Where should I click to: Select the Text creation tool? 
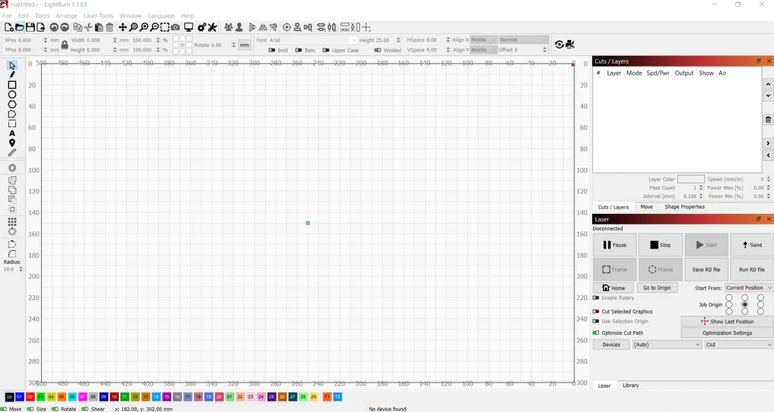point(12,133)
